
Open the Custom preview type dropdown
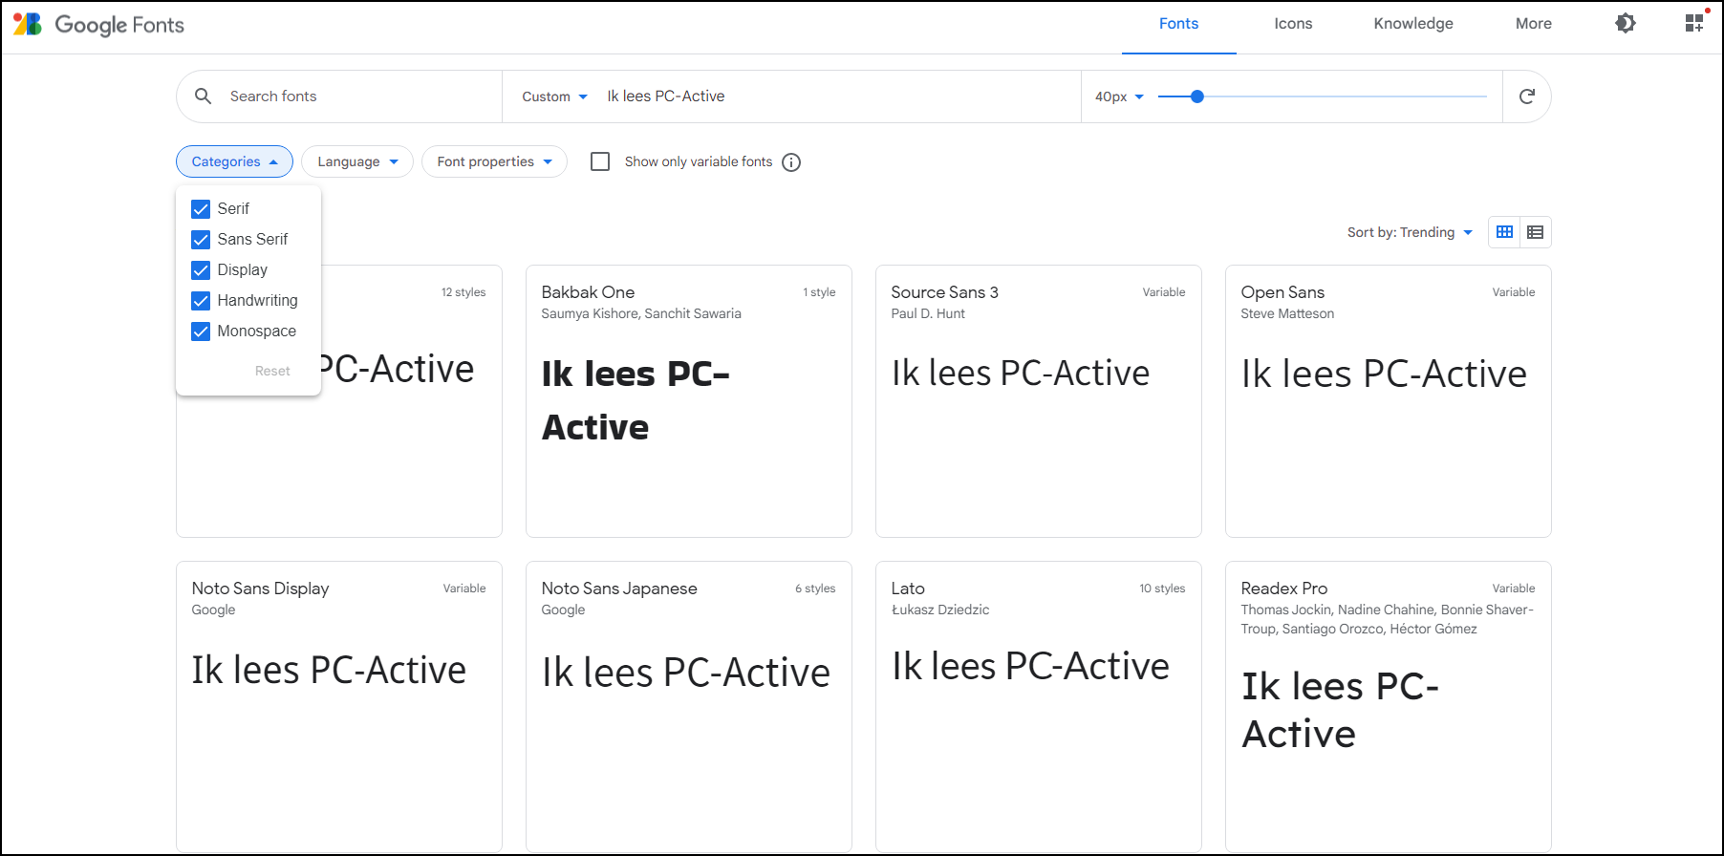point(554,96)
